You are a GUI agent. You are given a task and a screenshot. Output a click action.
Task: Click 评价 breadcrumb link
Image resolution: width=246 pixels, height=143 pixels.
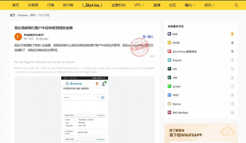[33, 15]
